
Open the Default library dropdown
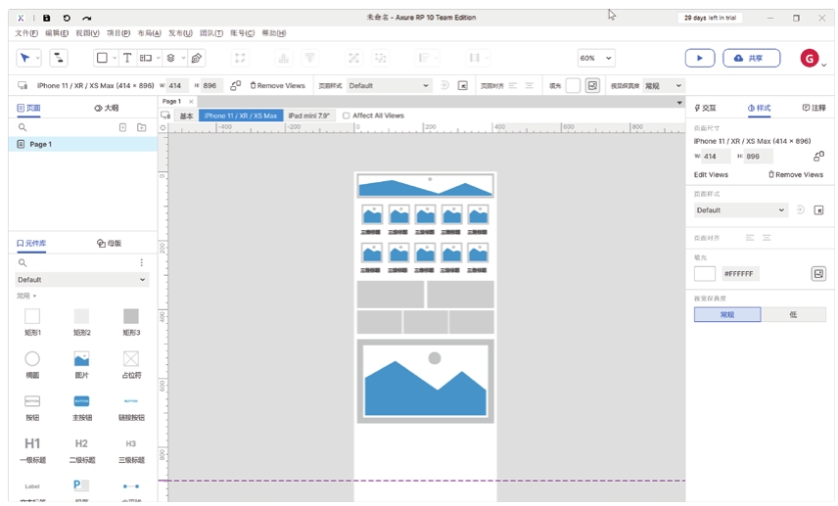click(x=82, y=279)
